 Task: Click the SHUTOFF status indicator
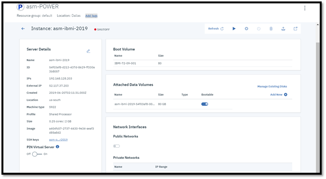point(102,29)
